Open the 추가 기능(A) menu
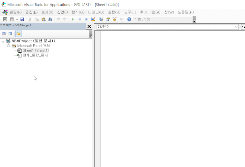 (150, 12)
